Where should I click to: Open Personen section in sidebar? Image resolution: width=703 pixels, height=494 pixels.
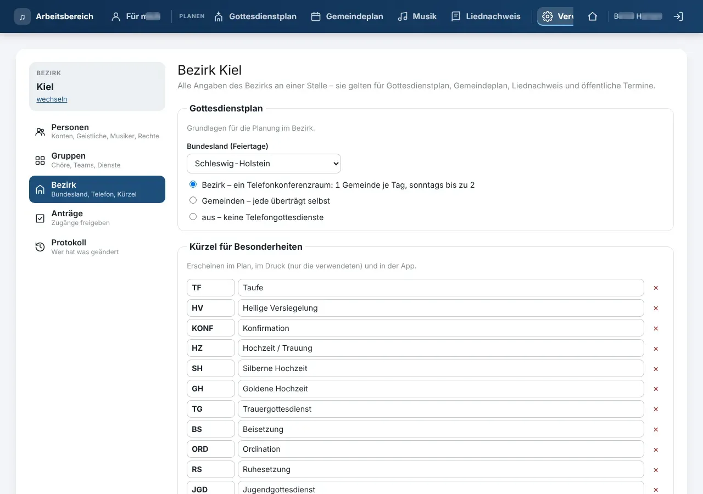tap(97, 132)
